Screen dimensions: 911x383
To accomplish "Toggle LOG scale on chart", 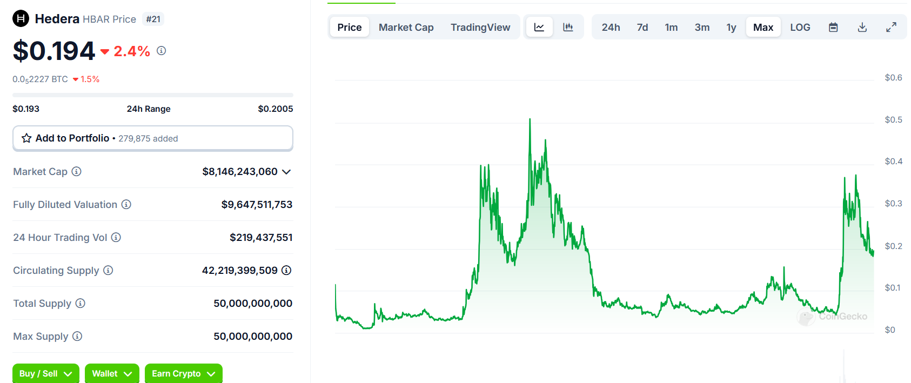I will (800, 27).
